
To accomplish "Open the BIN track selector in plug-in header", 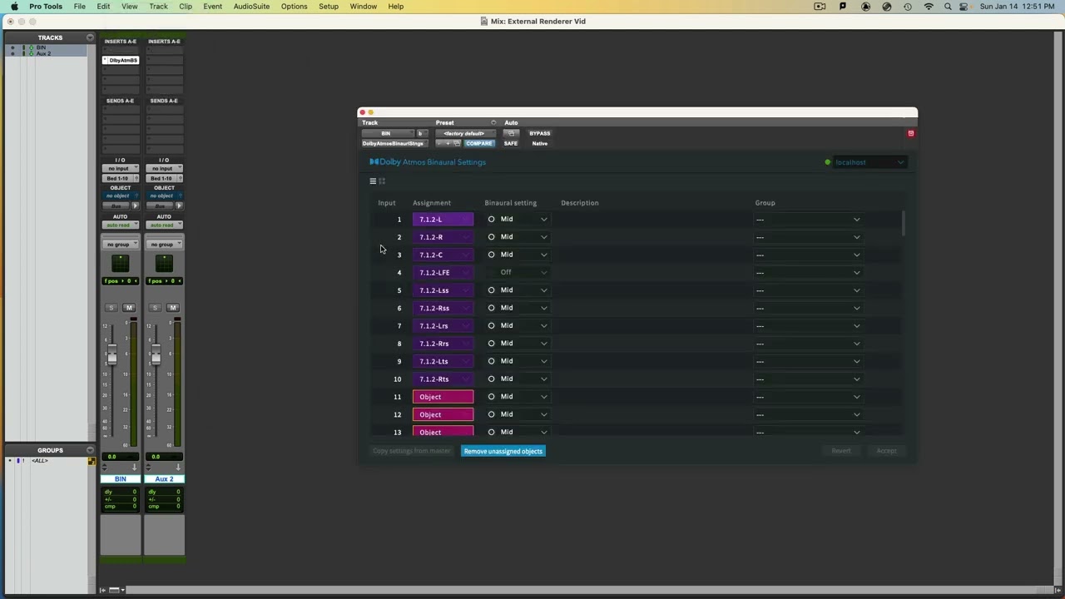I will coord(387,133).
